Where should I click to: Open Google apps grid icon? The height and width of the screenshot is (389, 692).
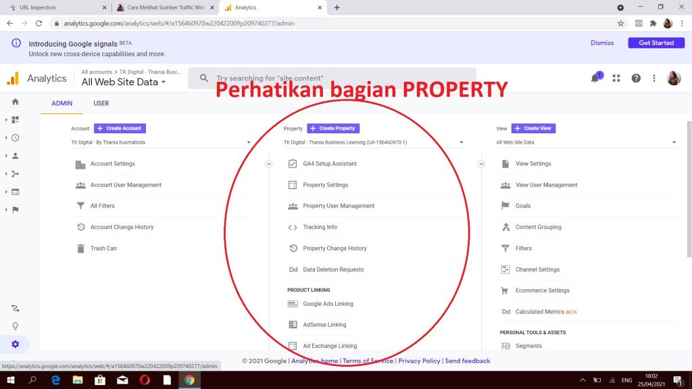616,78
